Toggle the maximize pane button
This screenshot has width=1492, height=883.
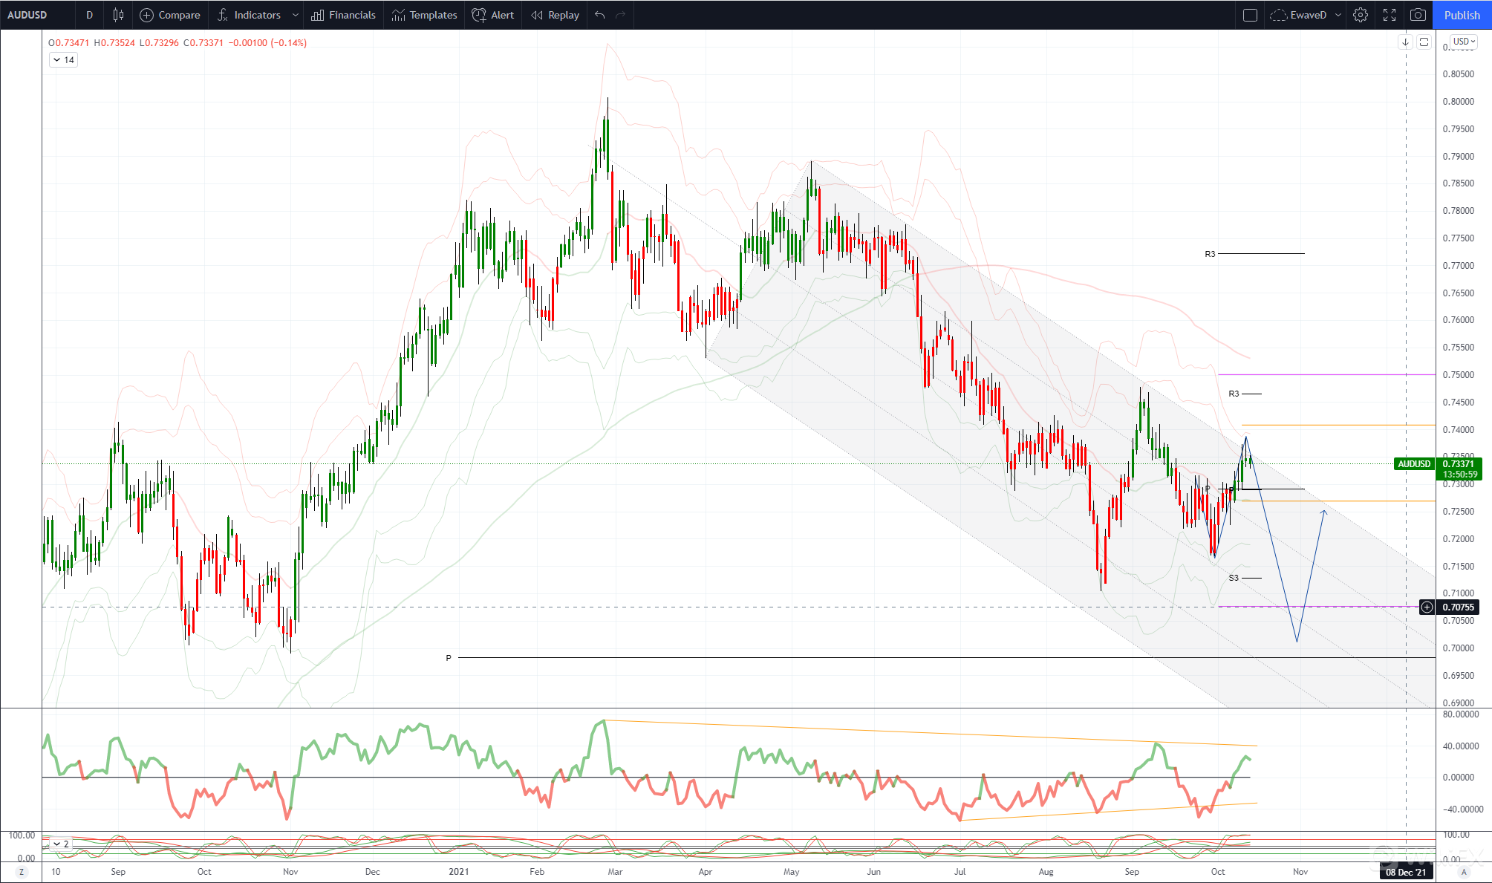tap(1424, 42)
